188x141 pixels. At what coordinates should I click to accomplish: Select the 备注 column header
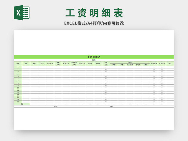tap(170, 63)
